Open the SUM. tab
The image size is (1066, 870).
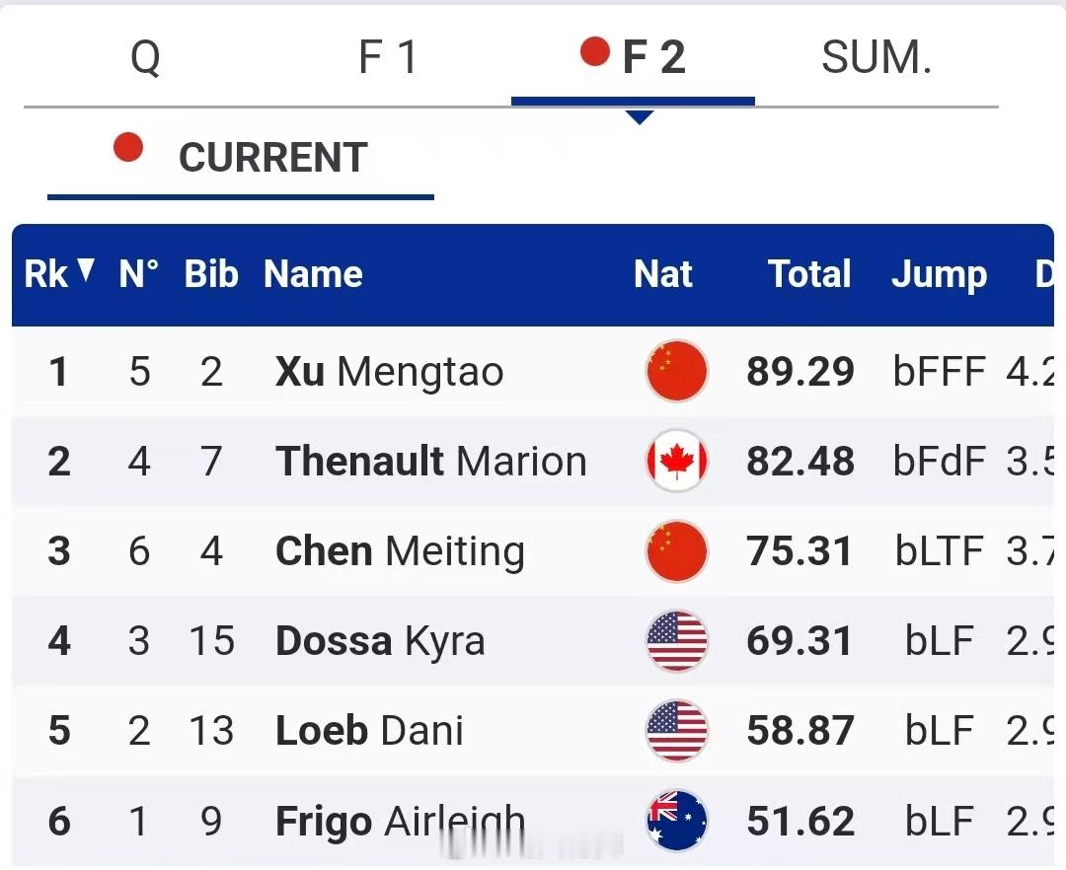pos(876,56)
